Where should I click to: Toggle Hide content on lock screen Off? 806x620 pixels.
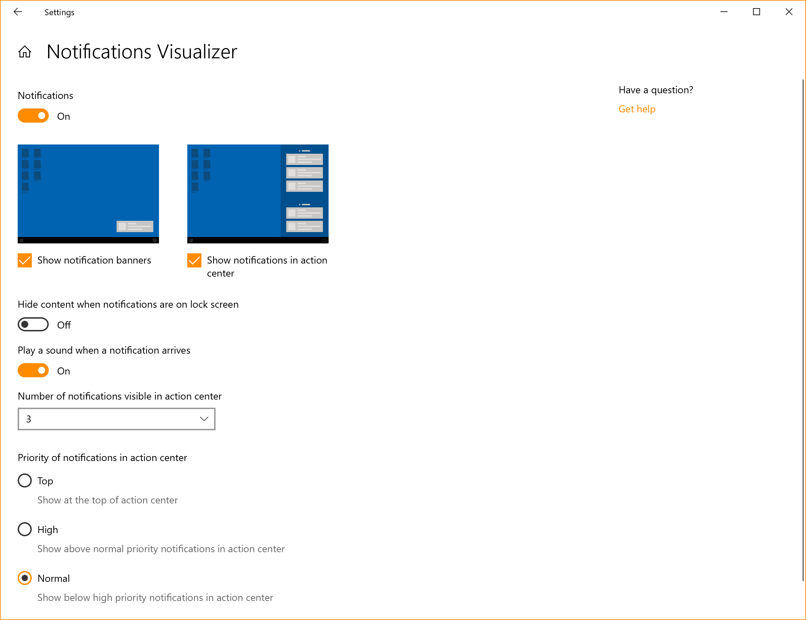(34, 324)
